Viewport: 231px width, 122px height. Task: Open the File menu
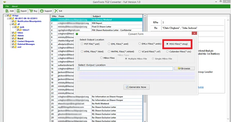coord(7,6)
